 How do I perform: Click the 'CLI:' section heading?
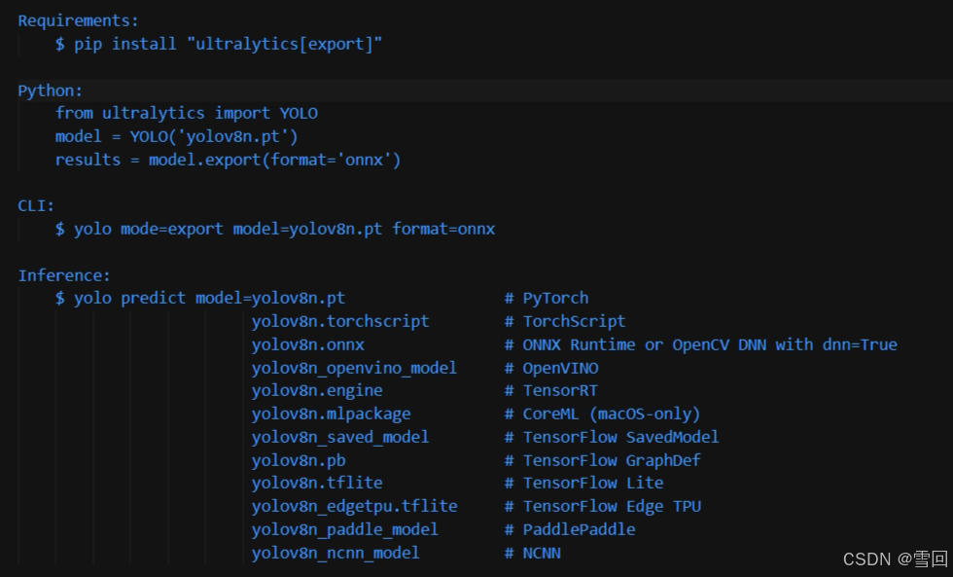(37, 205)
